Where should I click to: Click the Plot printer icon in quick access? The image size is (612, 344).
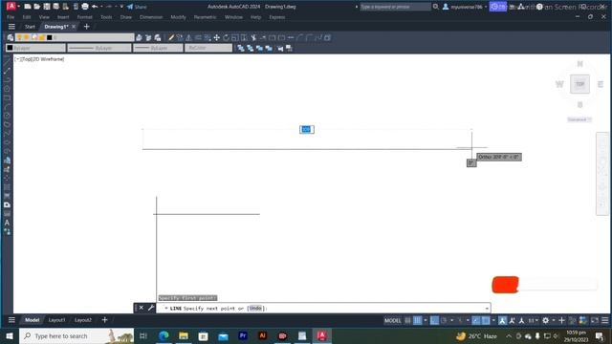pyautogui.click(x=85, y=7)
